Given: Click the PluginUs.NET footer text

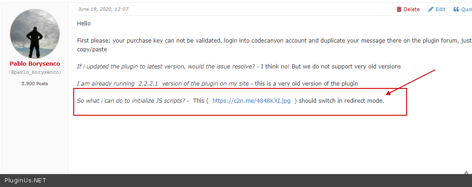Looking at the screenshot, I should click(x=25, y=181).
